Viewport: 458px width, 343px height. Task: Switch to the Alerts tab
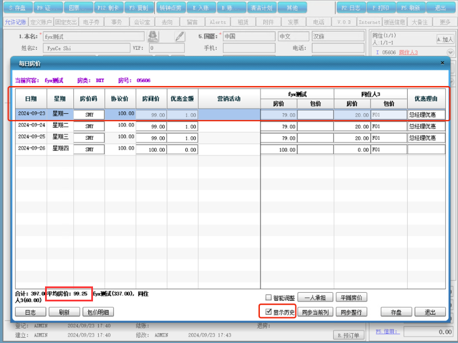pyautogui.click(x=218, y=22)
